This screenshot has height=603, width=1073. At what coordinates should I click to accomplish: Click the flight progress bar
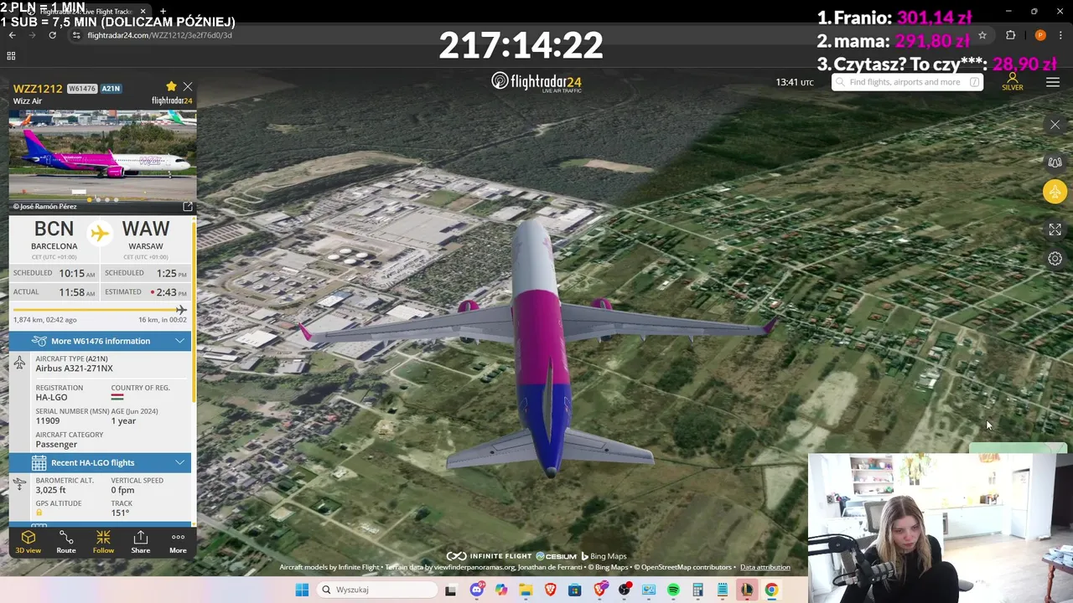pyautogui.click(x=100, y=310)
